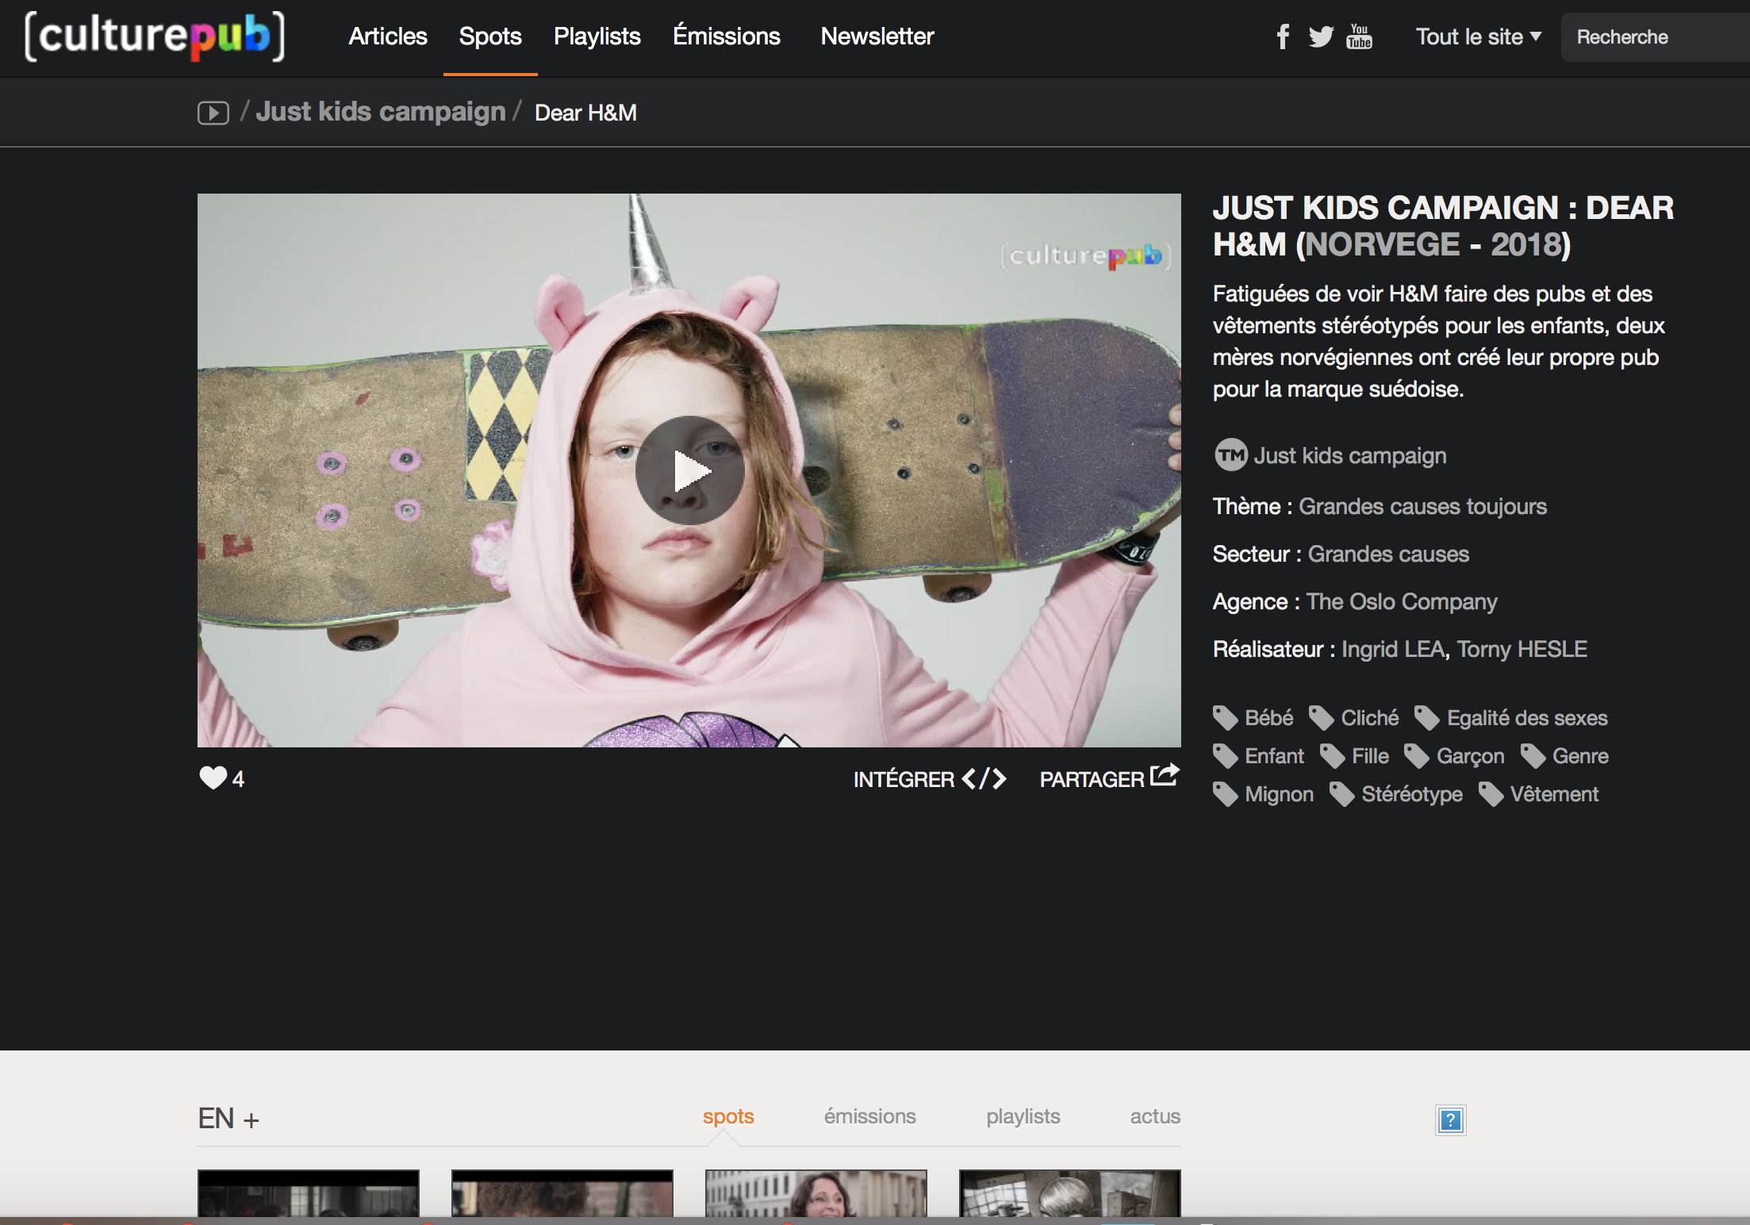The image size is (1750, 1225).
Task: Click the tag icon beside Cliché
Action: coord(1322,718)
